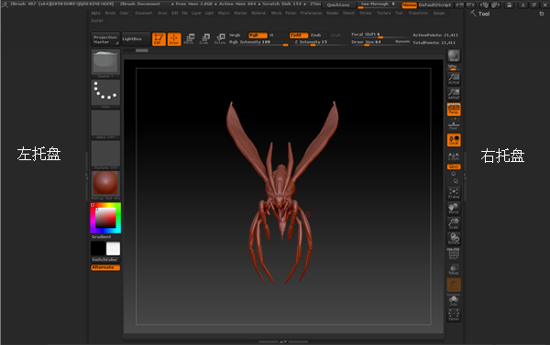The image size is (550, 345).
Task: Toggle the Menus button
Action: tap(409, 5)
